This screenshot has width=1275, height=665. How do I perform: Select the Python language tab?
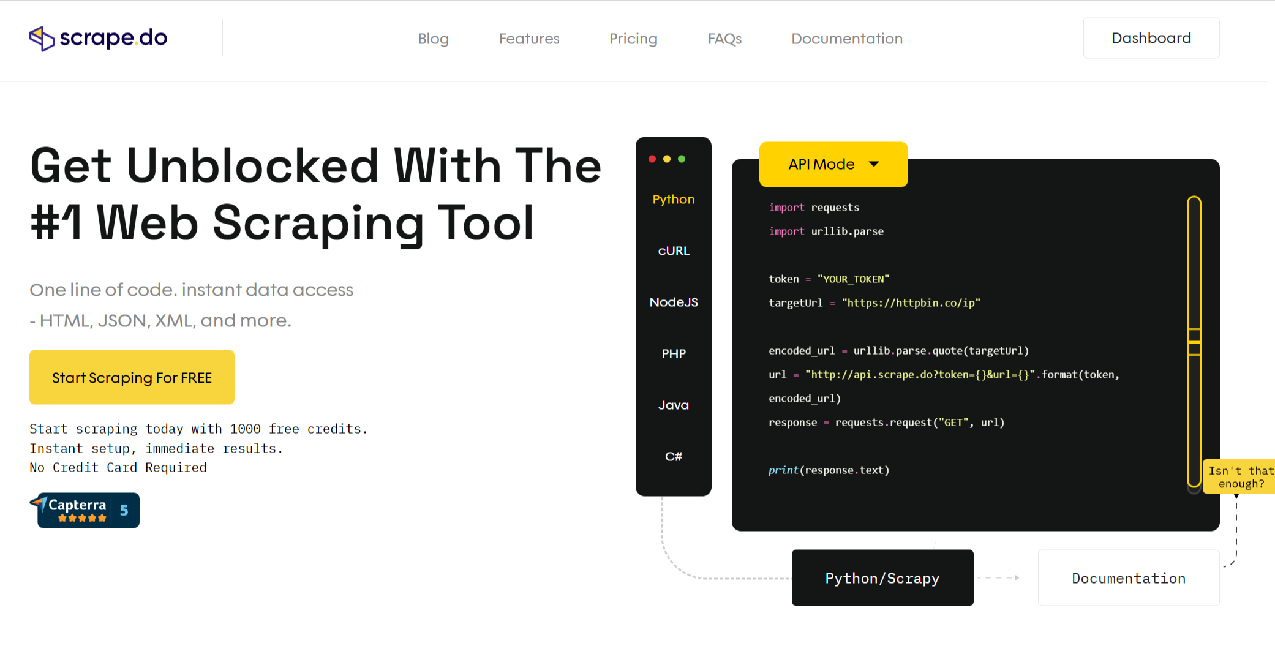pos(673,200)
